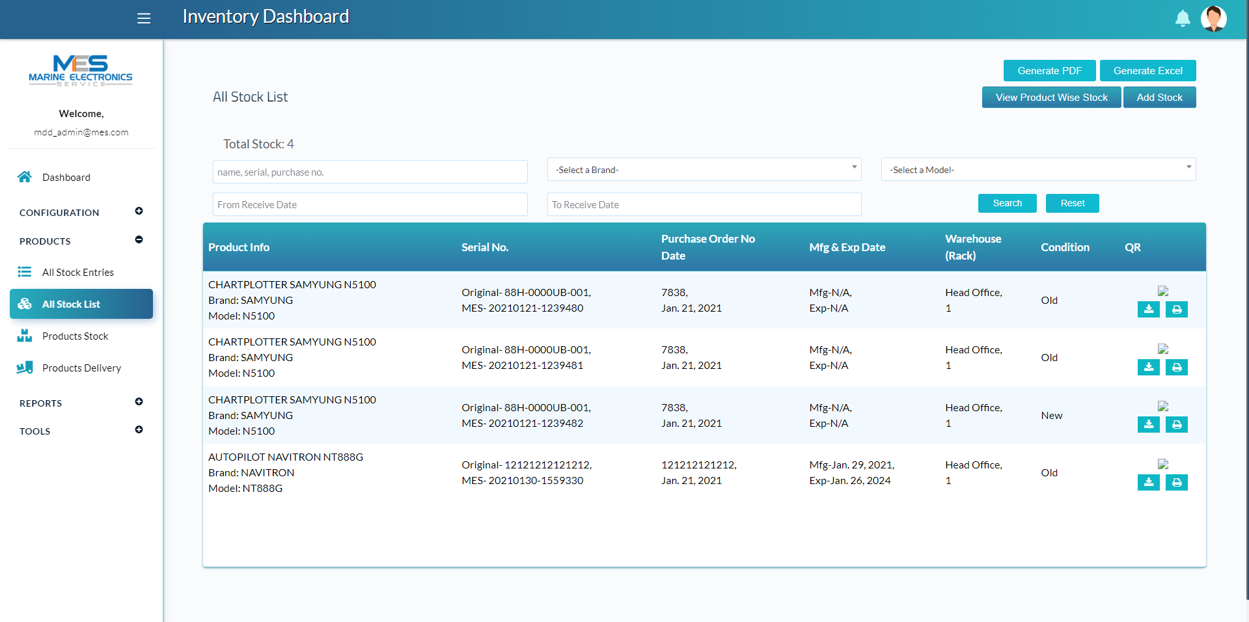Click Exp-Jan. 26, 2024 date

[850, 480]
